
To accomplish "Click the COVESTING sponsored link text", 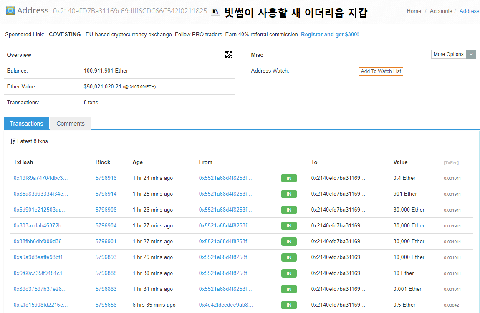I will point(65,35).
